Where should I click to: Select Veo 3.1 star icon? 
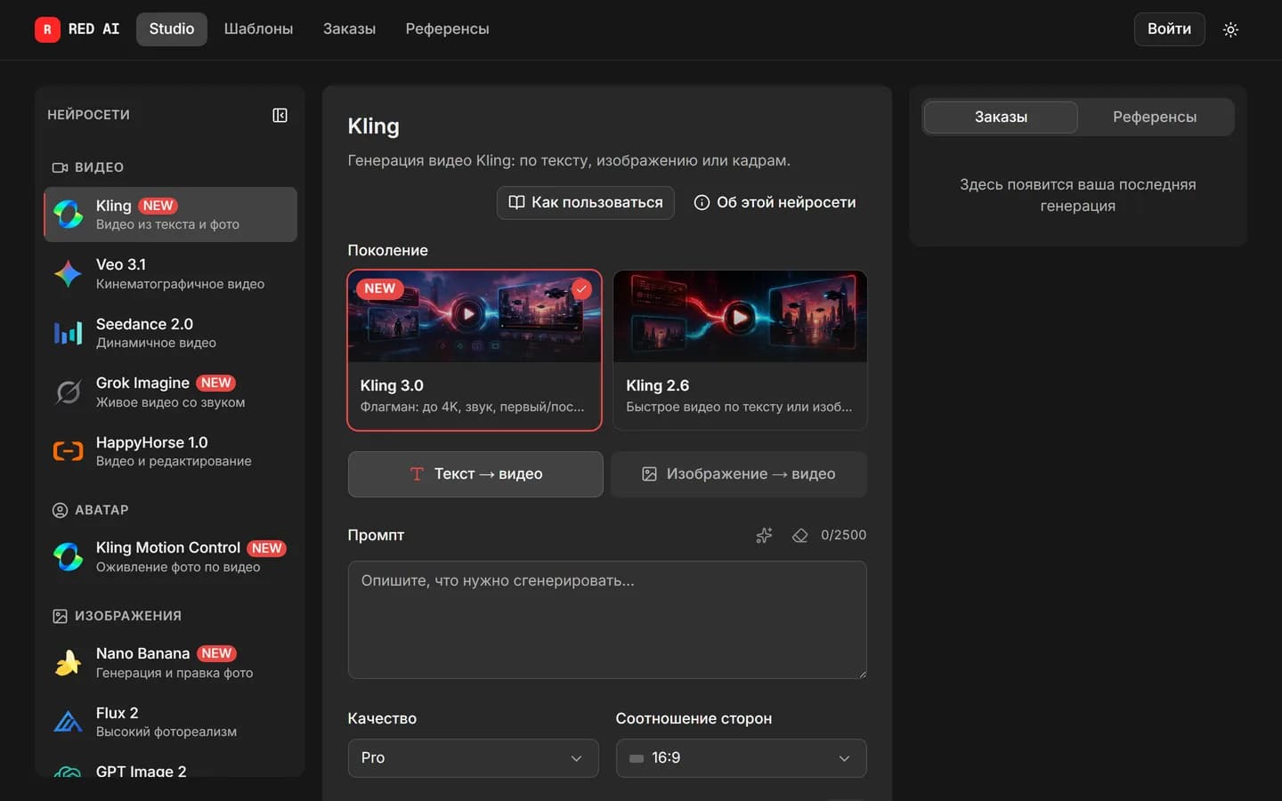tap(69, 274)
